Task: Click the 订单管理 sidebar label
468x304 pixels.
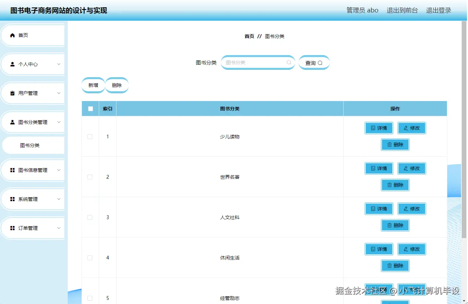Action: pyautogui.click(x=28, y=228)
